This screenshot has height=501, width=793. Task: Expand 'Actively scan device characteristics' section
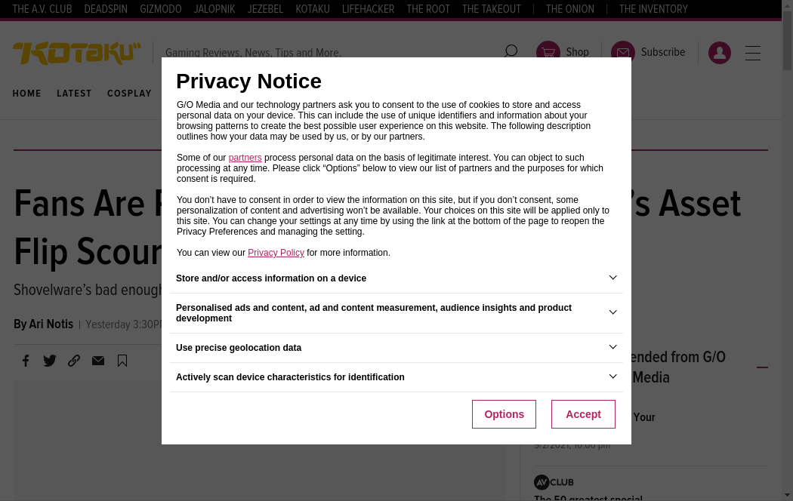tap(612, 377)
